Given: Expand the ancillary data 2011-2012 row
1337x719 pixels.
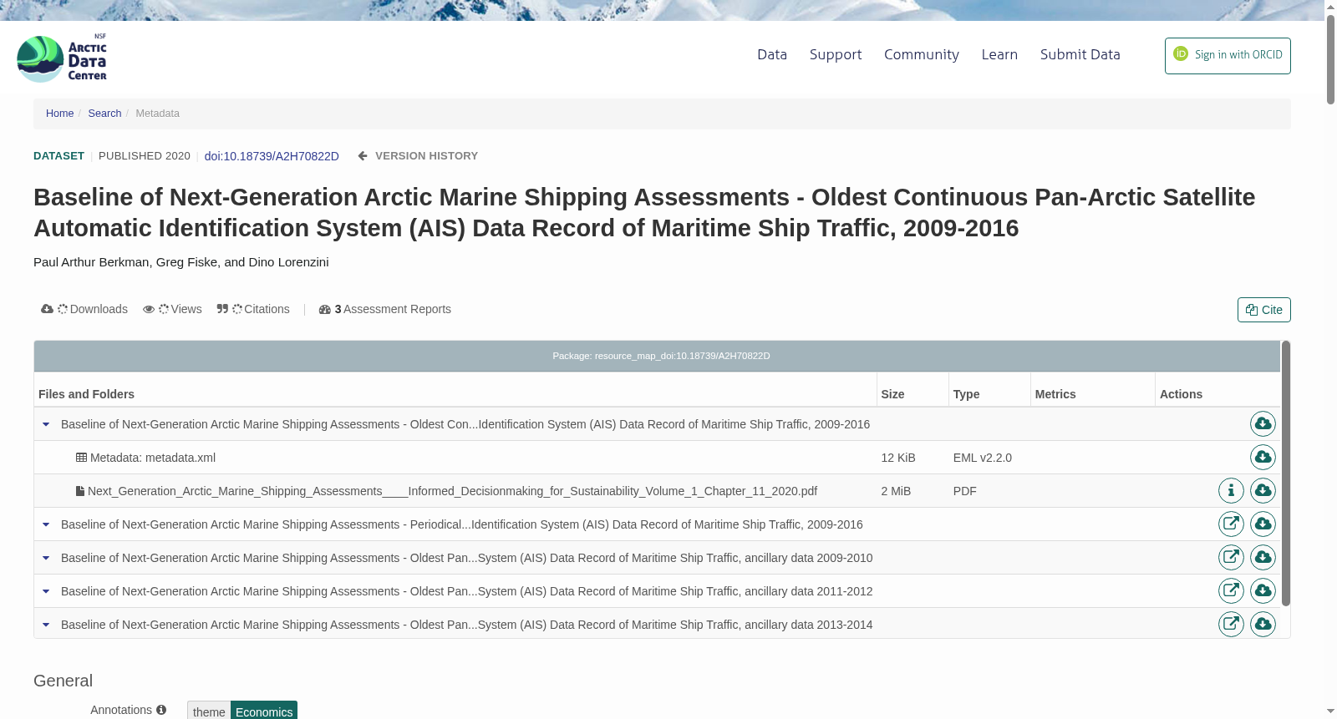Looking at the screenshot, I should (x=46, y=591).
